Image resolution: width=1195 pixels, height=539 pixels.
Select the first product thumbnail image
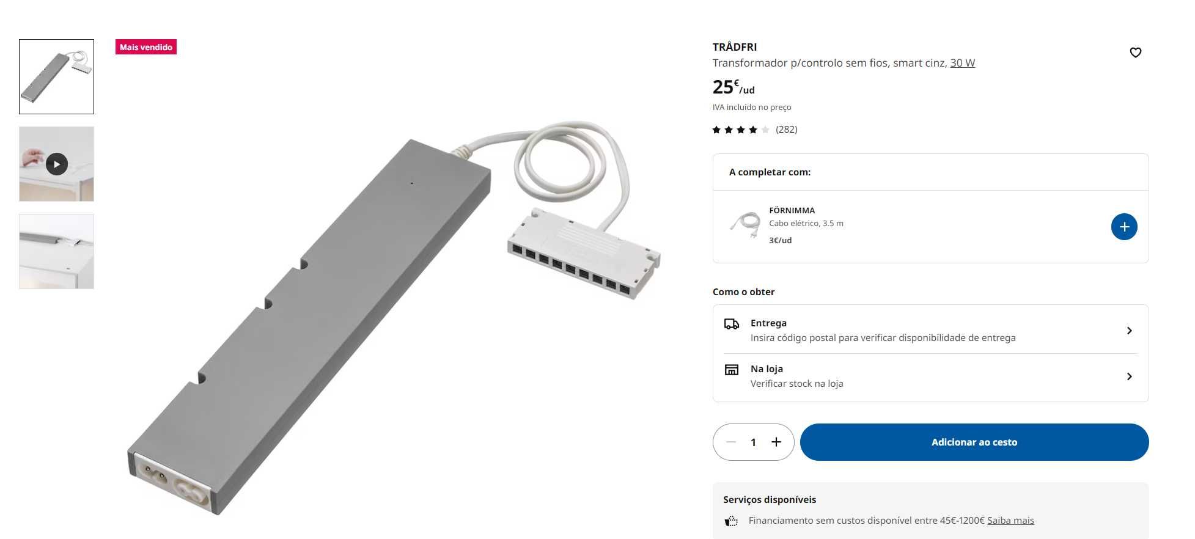[x=56, y=76]
